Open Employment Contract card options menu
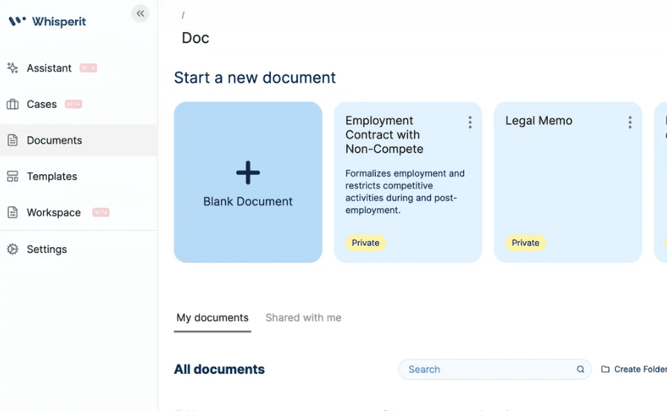Screen dimensions: 667x411 click(x=470, y=123)
